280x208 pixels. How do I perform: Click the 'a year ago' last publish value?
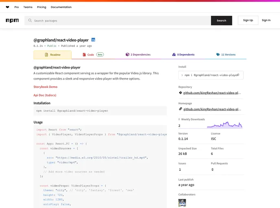point(186,185)
